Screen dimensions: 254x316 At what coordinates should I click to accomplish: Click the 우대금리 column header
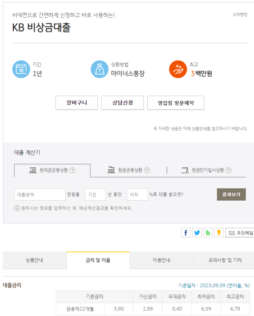pyautogui.click(x=177, y=297)
